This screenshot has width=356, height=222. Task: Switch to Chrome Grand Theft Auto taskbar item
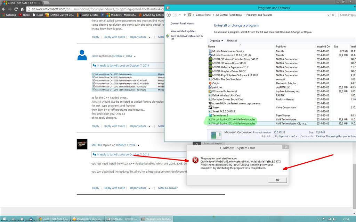pos(53,219)
